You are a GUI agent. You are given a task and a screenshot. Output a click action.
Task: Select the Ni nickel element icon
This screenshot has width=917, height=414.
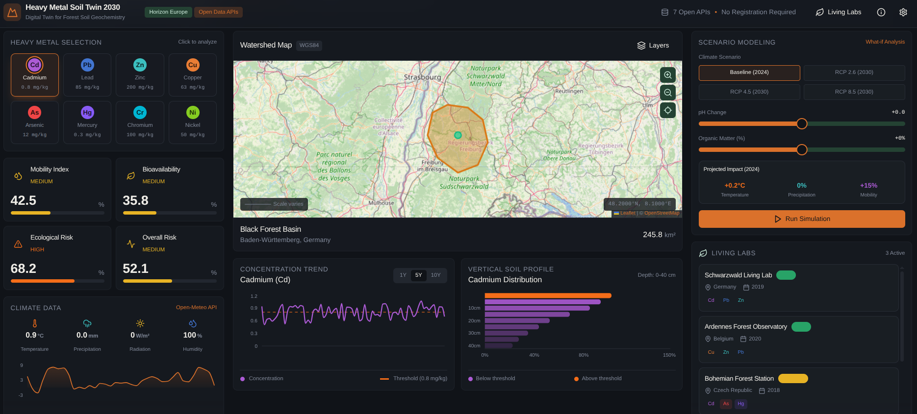pos(193,112)
